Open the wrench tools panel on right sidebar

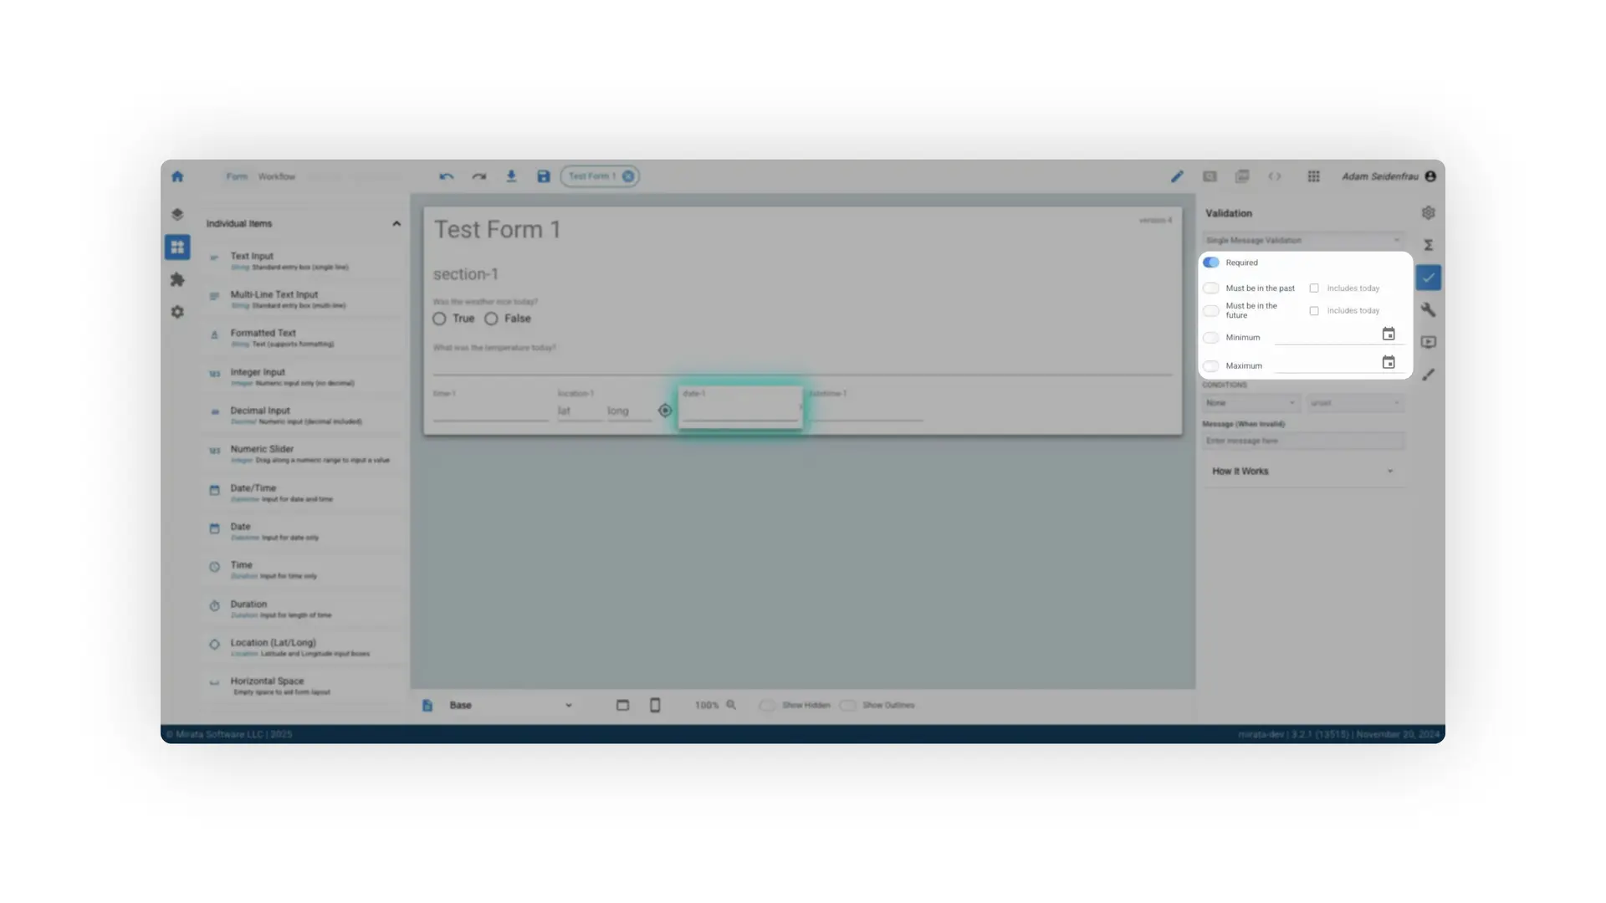(x=1429, y=309)
